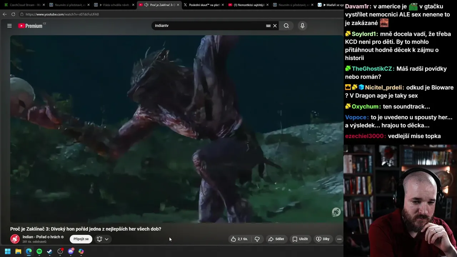The image size is (457, 257).
Task: Close the CzechCloud Stream tab
Action: click(x=44, y=5)
